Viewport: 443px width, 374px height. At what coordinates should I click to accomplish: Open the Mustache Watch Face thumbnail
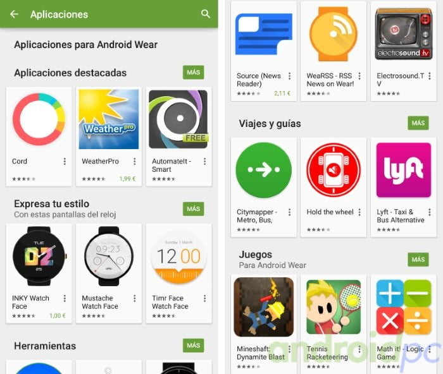pyautogui.click(x=109, y=256)
